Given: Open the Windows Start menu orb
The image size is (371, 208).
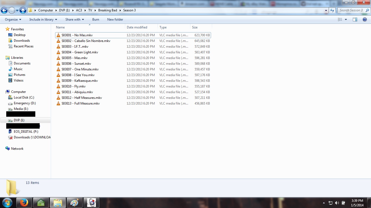Looking at the screenshot, I should tap(7, 203).
